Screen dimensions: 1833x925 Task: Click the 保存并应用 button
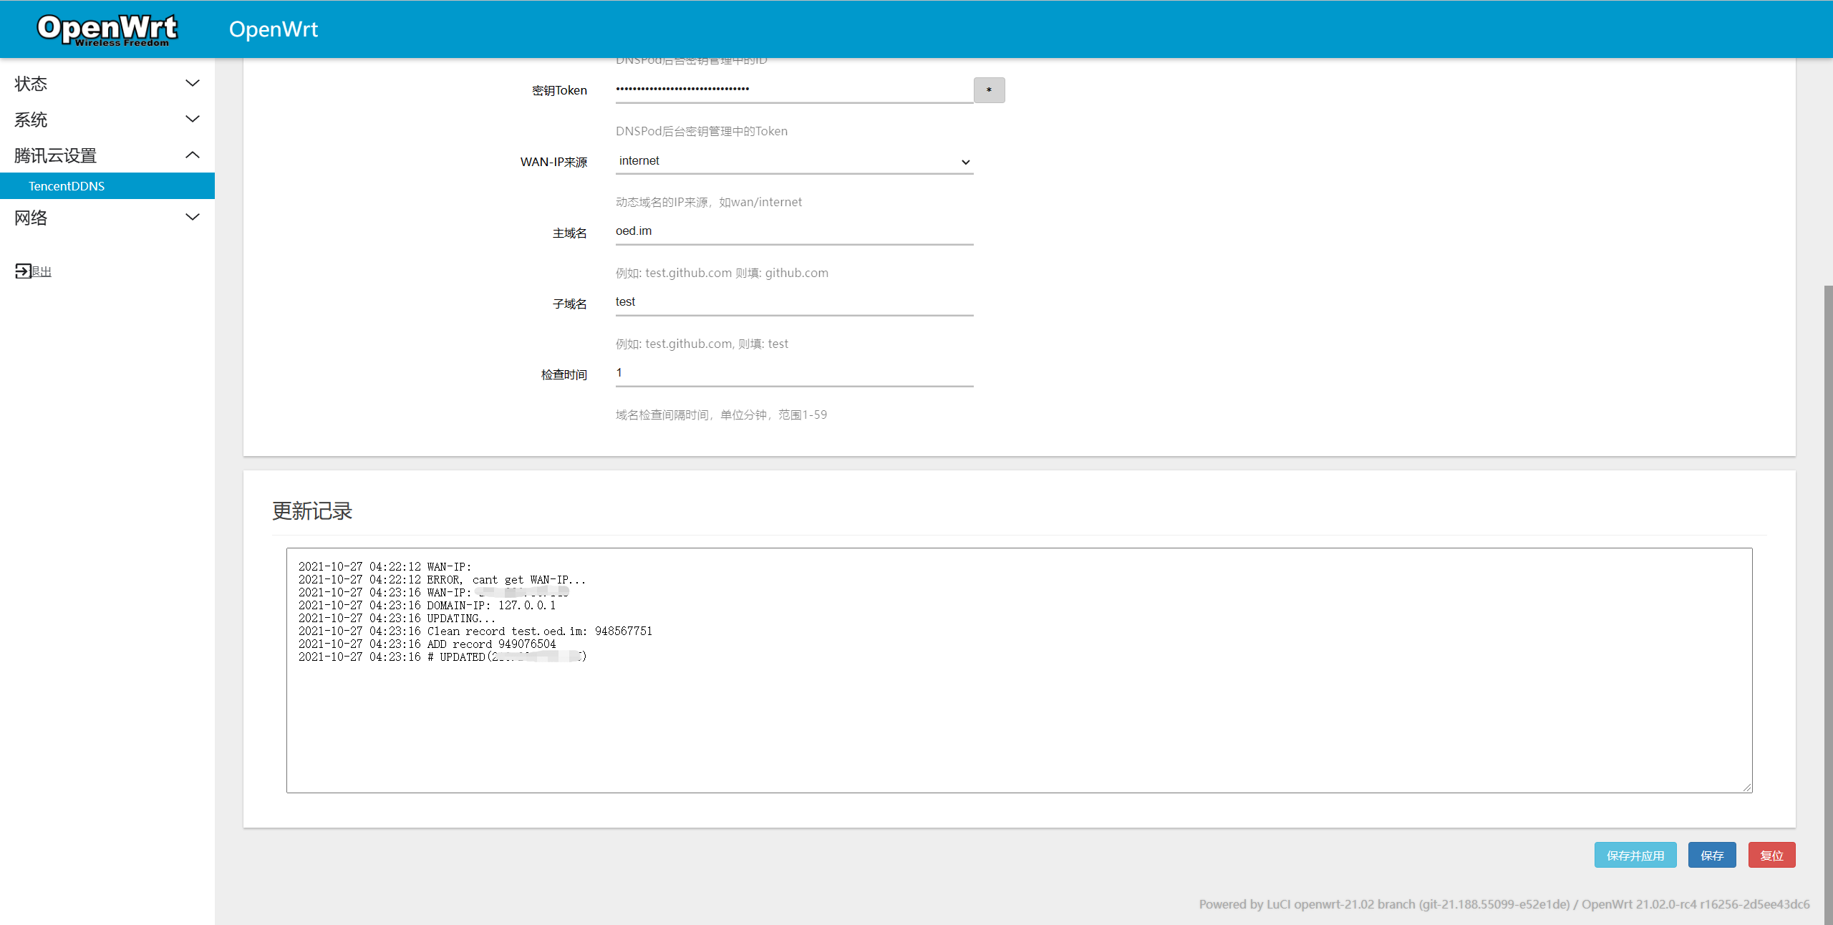1635,855
